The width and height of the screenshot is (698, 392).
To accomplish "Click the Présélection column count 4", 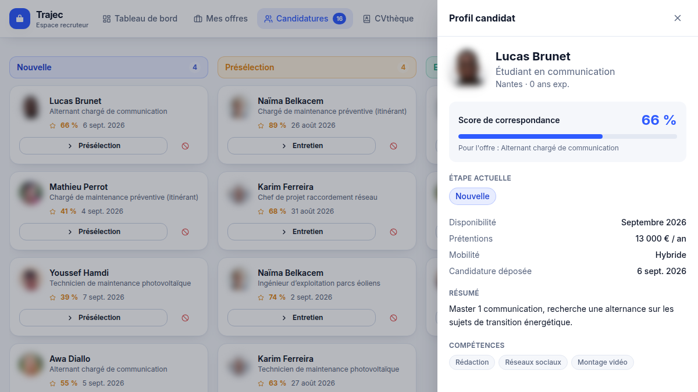I will [403, 67].
